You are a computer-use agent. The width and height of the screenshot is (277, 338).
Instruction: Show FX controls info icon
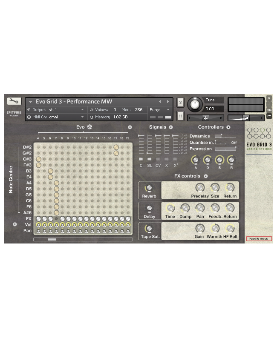206,176
